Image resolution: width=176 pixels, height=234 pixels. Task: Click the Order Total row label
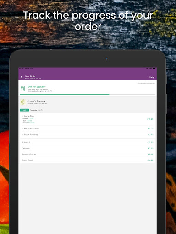coord(27,160)
